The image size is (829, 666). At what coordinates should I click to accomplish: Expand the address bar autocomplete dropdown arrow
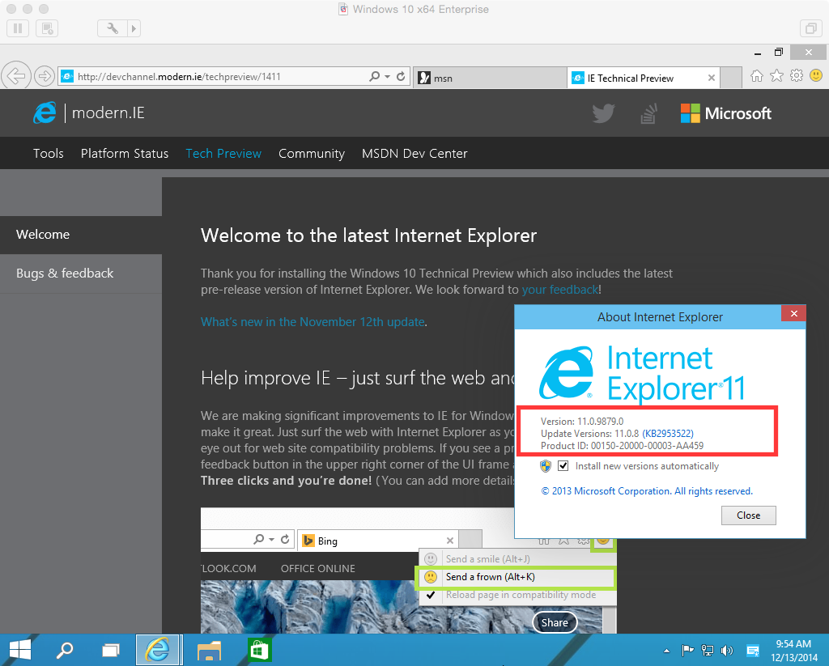click(x=388, y=77)
